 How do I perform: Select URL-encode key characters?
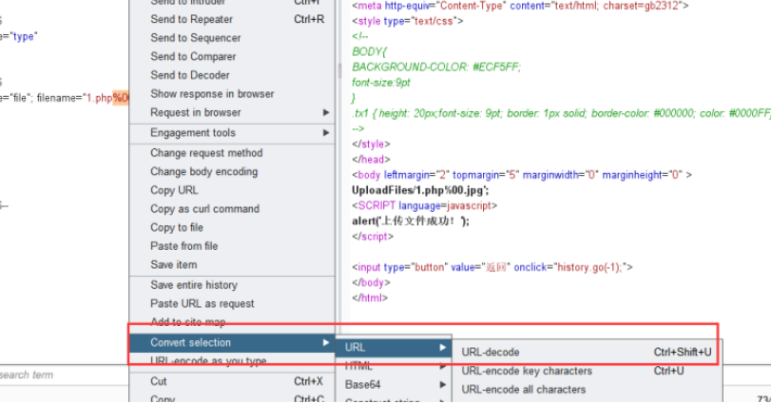[527, 371]
